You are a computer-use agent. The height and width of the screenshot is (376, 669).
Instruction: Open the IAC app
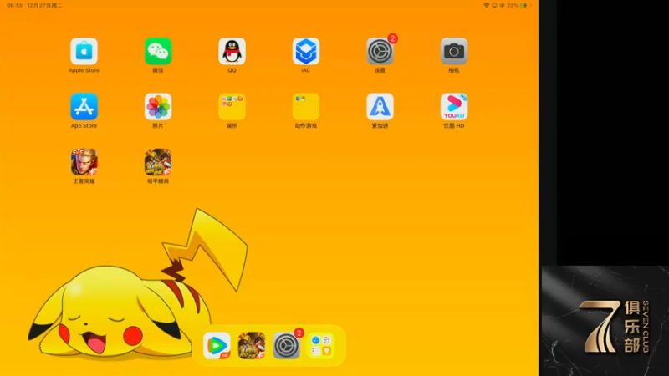[306, 51]
